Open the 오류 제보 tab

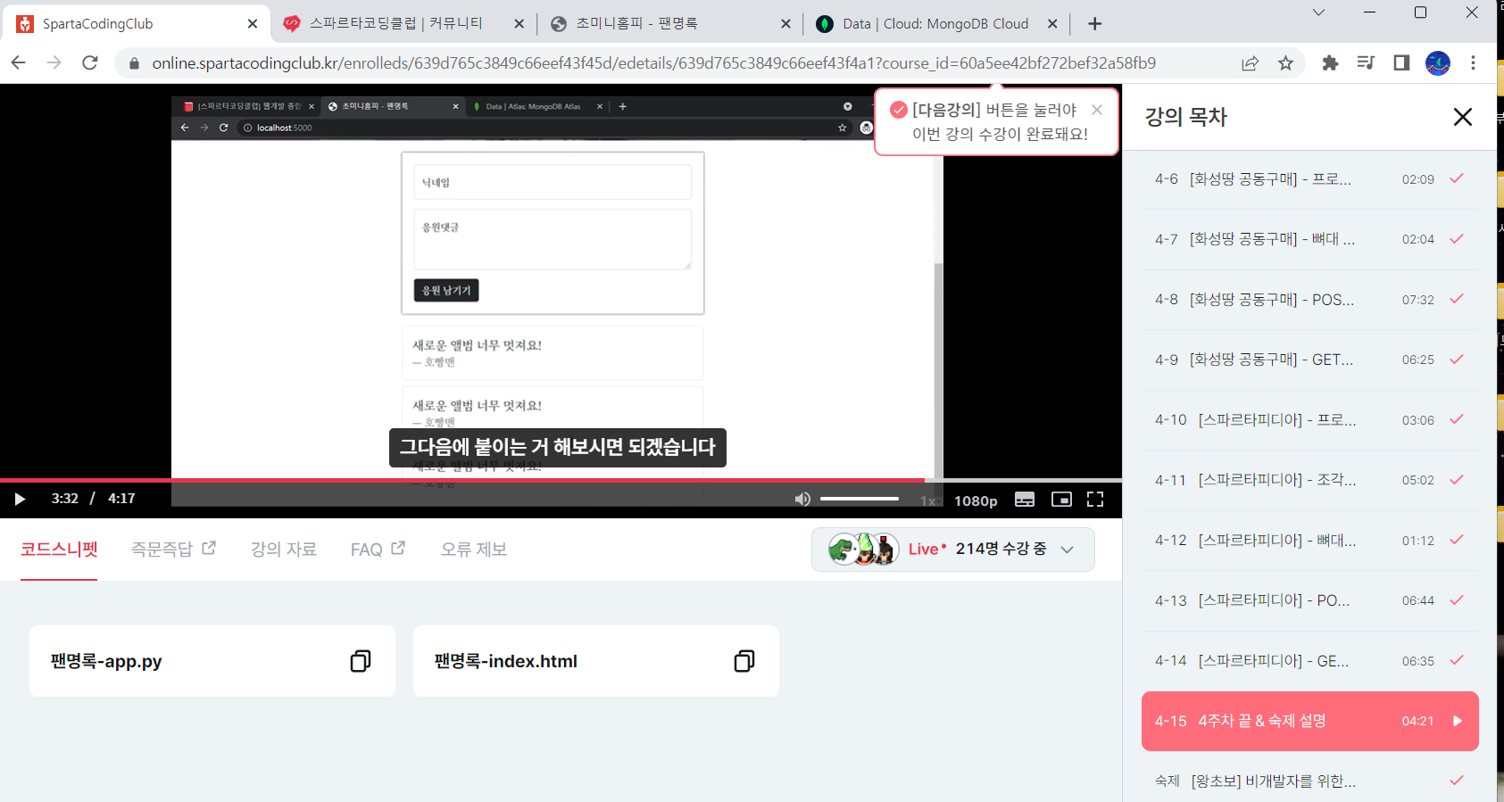pyautogui.click(x=473, y=550)
